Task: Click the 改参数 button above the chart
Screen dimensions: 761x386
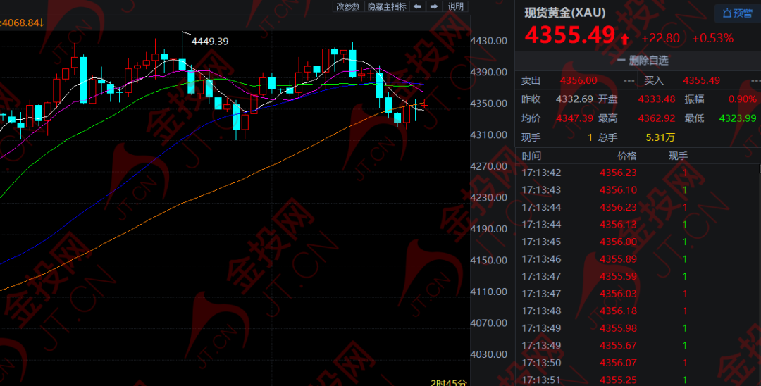Action: coord(348,6)
